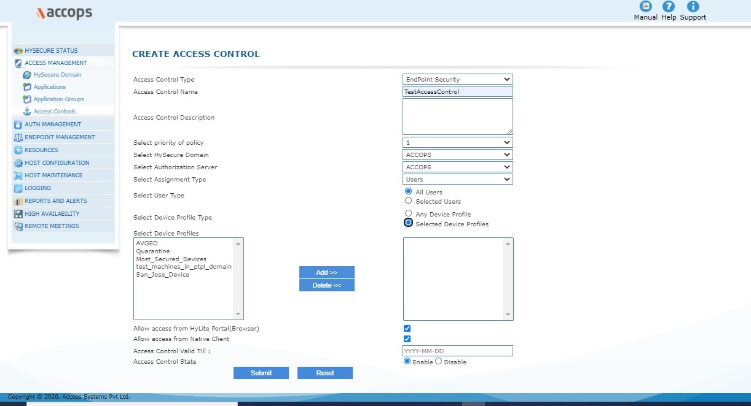This screenshot has height=406, width=751.
Task: Click the Endpoint Management scales icon
Action: 18,137
